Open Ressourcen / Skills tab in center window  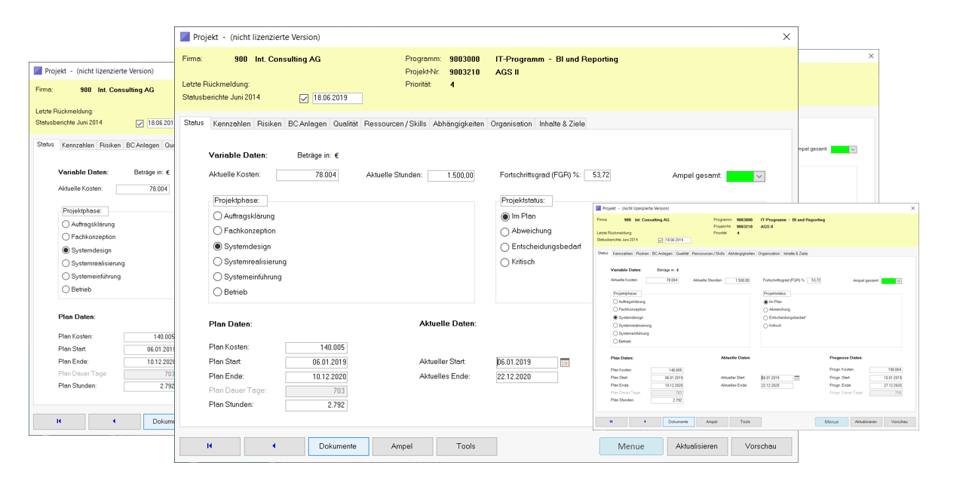[395, 124]
